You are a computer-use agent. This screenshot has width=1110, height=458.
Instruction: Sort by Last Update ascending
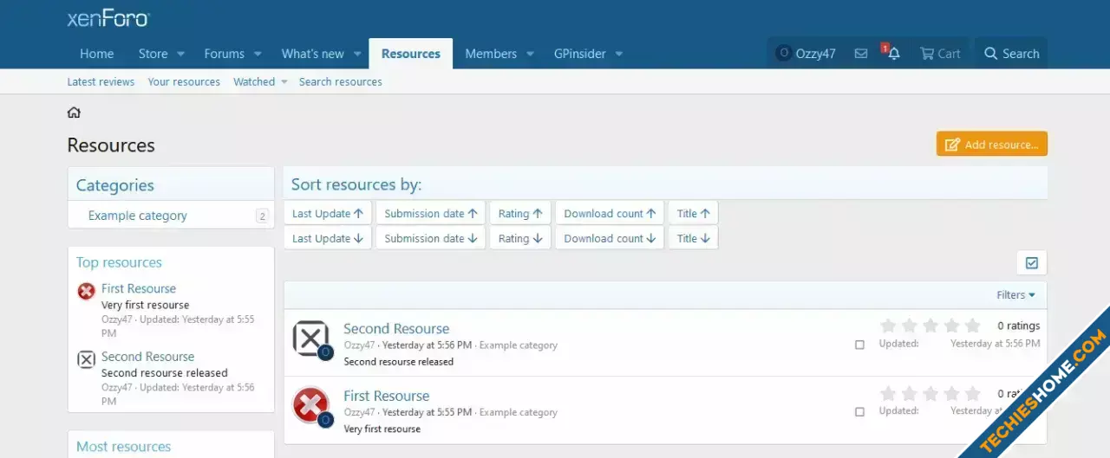(328, 213)
